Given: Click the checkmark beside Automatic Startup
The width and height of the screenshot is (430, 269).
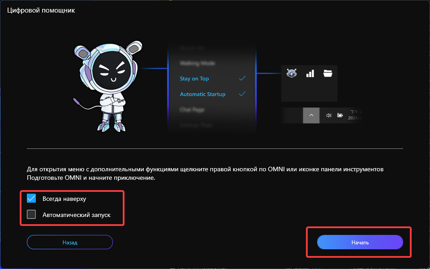Looking at the screenshot, I should click(x=242, y=94).
